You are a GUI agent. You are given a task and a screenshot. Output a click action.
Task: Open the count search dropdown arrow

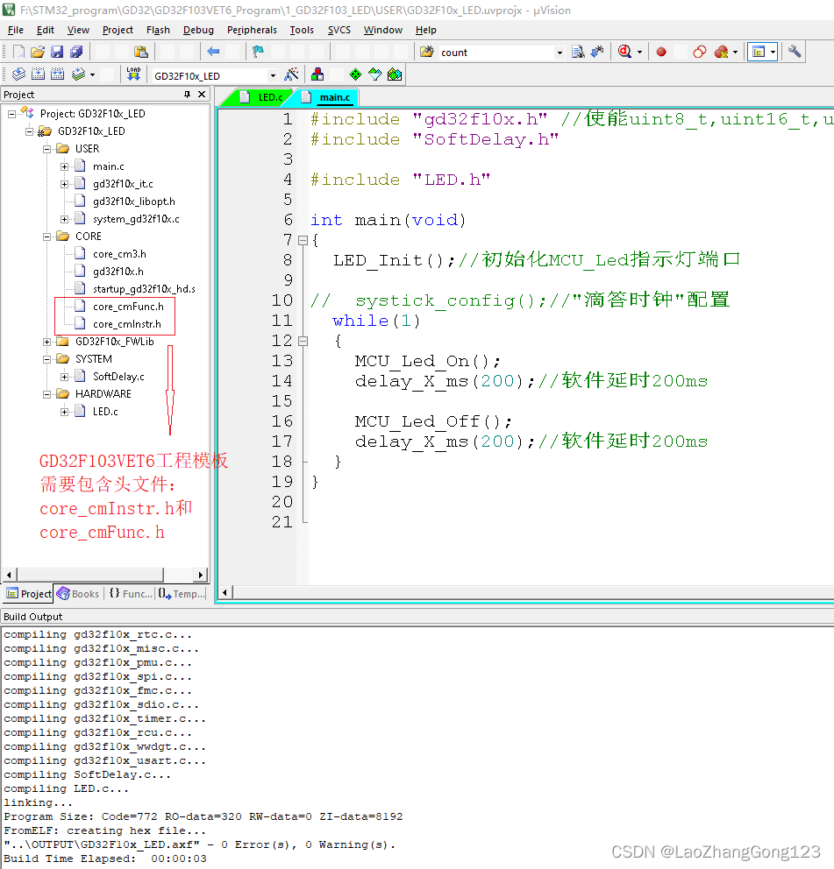click(560, 53)
